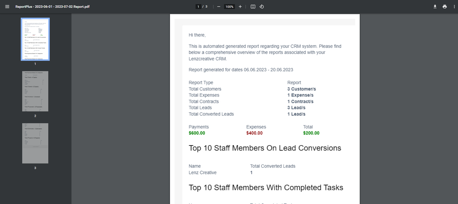Click the $200.00 total amount
Viewport: 458px width, 204px height.
pos(311,133)
